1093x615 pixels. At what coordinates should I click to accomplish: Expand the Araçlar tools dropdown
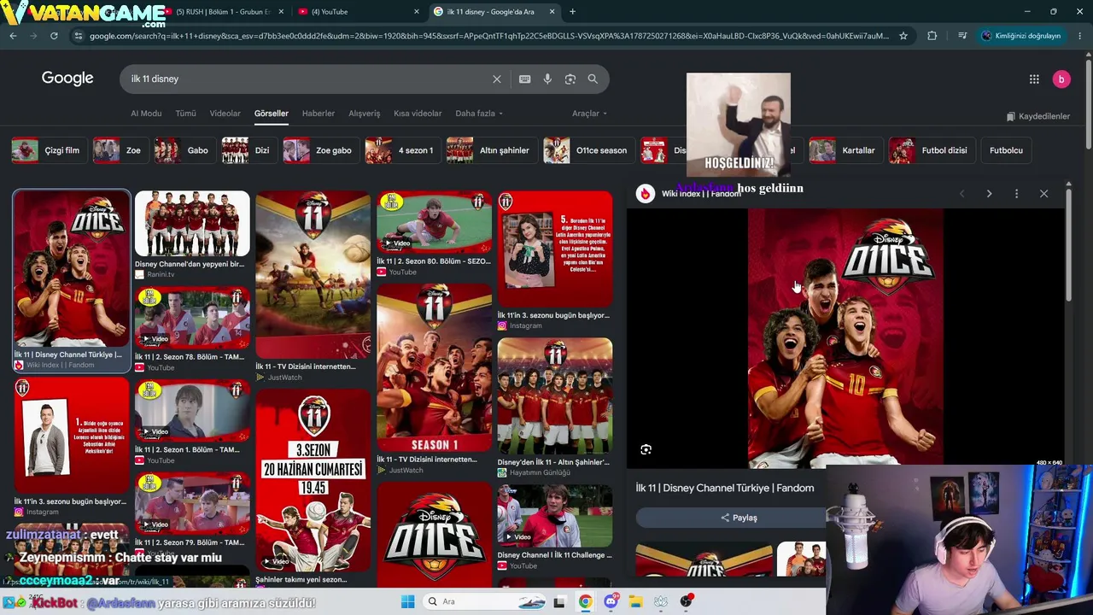point(589,114)
